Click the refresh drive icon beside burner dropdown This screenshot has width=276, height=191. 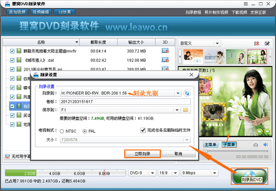coord(187,93)
